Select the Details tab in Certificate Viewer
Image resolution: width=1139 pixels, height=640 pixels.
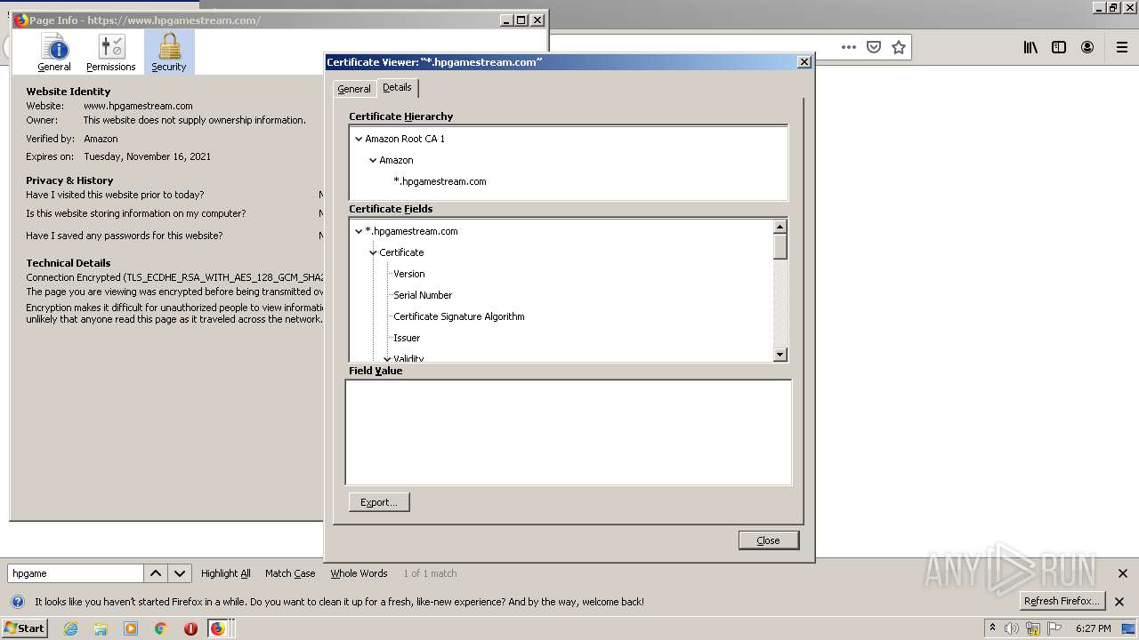coord(397,87)
